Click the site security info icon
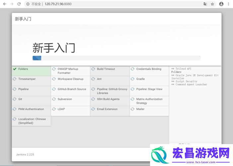The image size is (233, 166). coord(28,4)
